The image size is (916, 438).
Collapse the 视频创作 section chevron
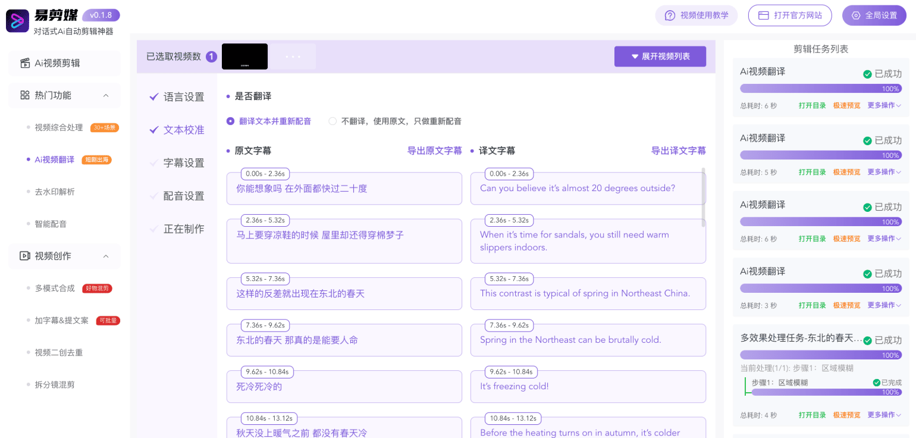(106, 256)
